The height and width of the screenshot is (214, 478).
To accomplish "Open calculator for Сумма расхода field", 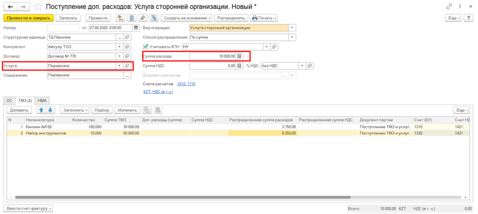I will [x=239, y=56].
